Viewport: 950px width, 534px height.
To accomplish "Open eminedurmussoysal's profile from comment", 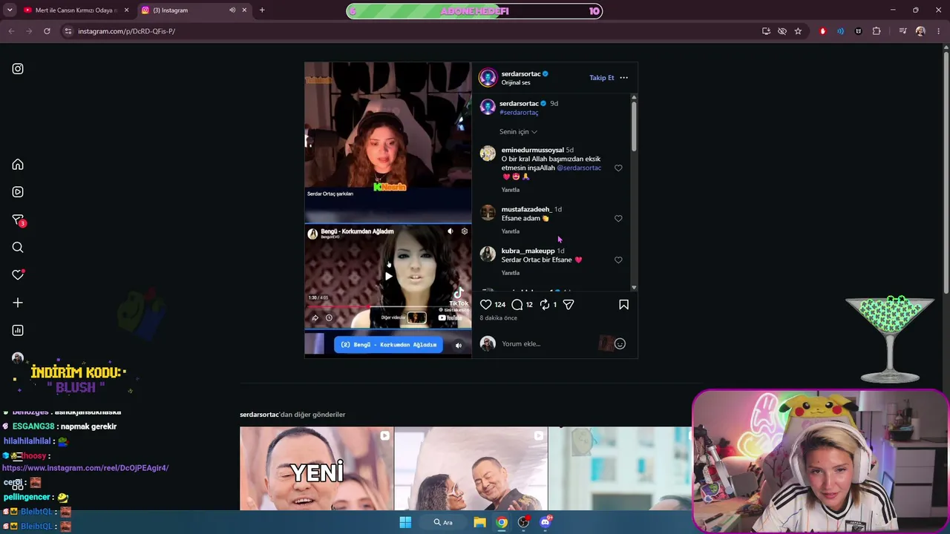I will (532, 150).
